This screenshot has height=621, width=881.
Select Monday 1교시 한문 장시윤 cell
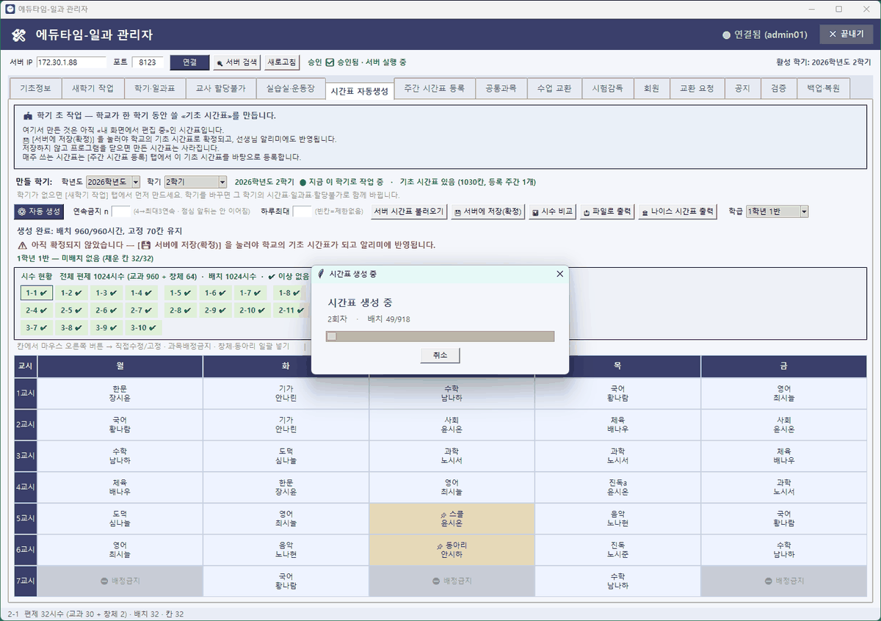[x=120, y=393]
